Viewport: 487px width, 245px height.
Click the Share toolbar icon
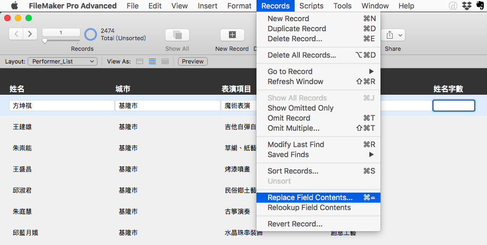tap(393, 35)
